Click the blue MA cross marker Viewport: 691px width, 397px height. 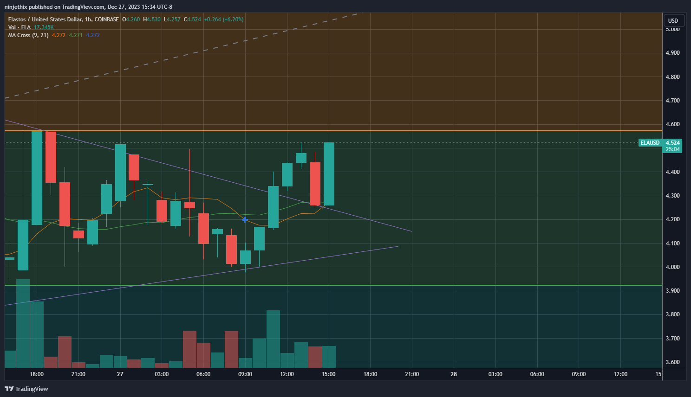[245, 220]
